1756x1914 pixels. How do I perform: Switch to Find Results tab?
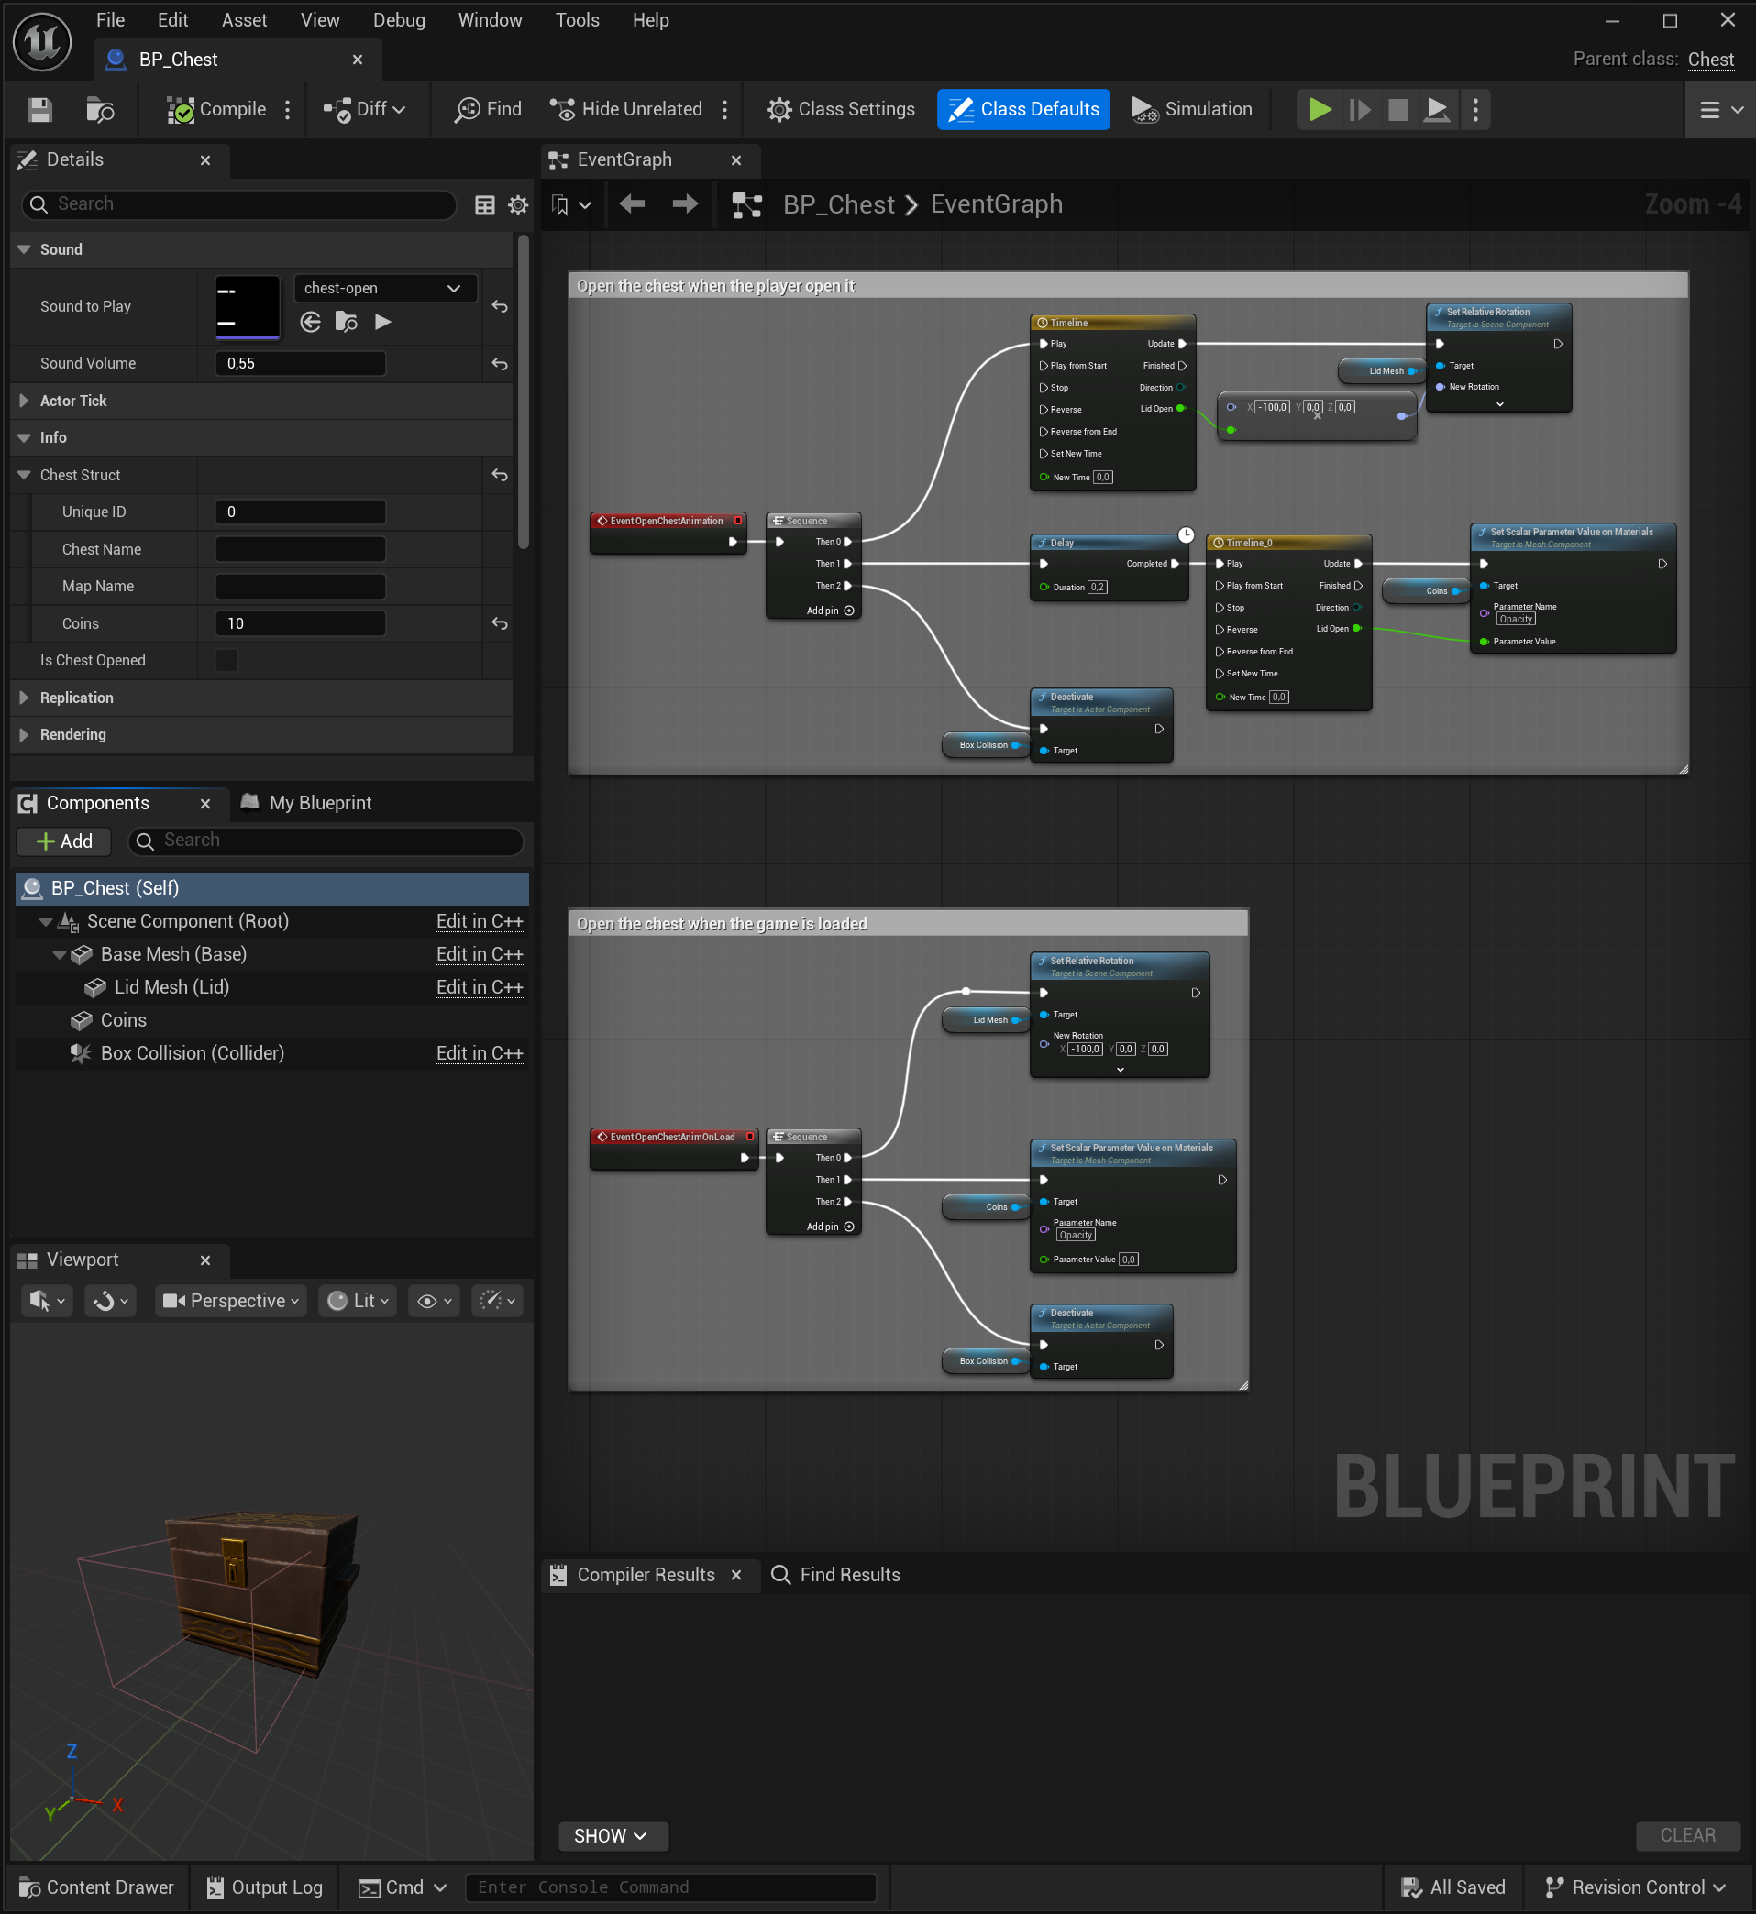[835, 1574]
